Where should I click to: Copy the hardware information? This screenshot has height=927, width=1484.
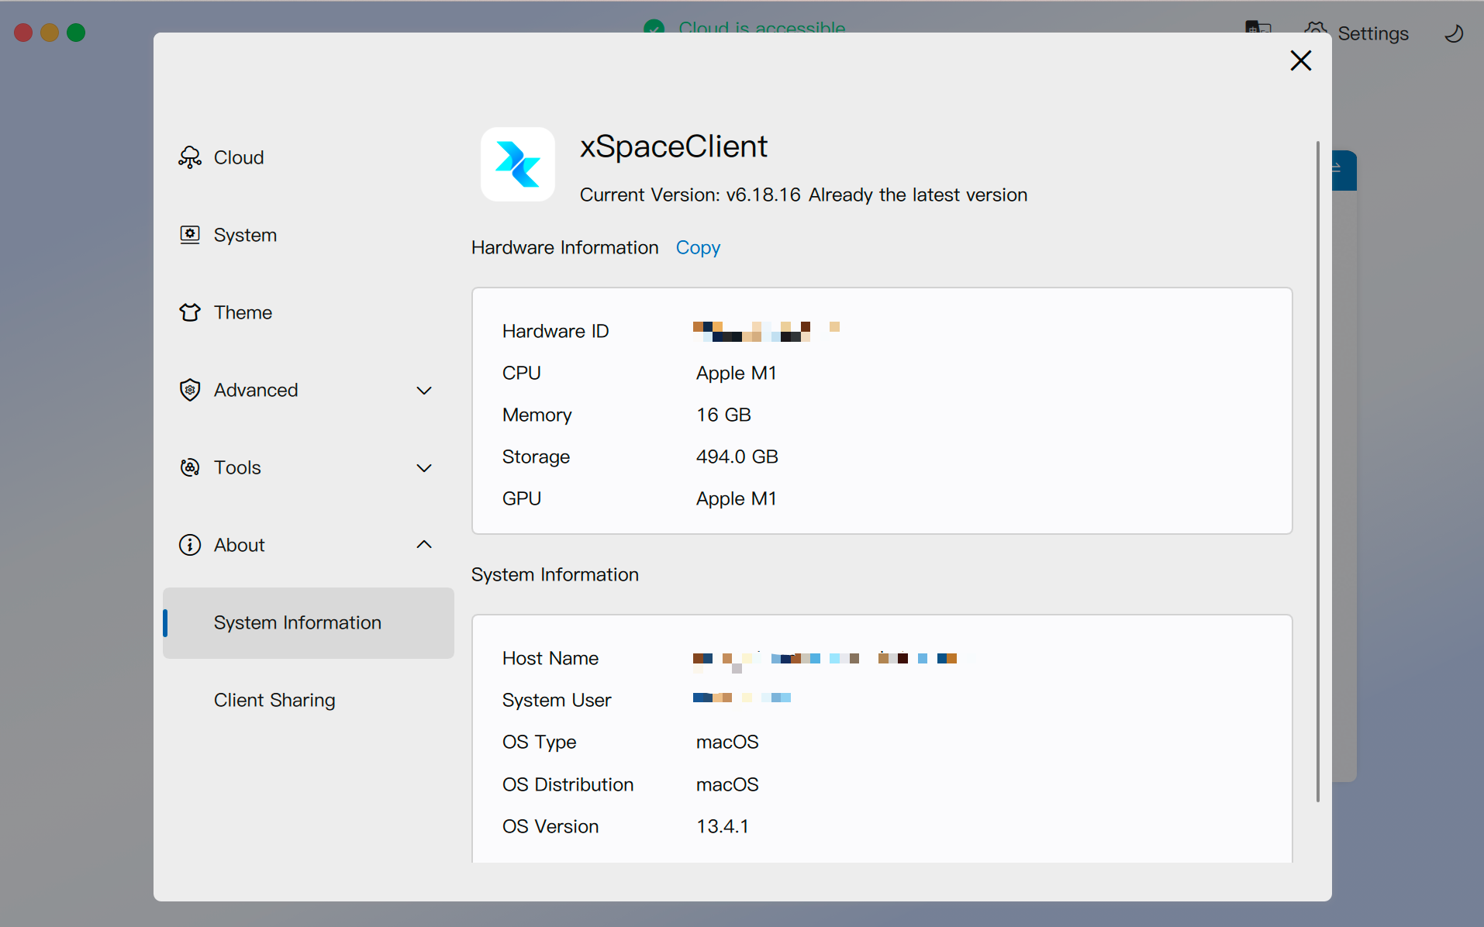[x=698, y=247]
